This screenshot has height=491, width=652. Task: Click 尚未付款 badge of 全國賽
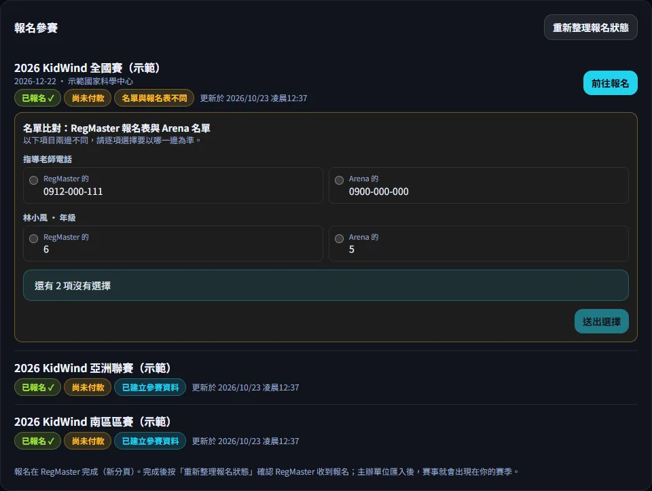click(88, 98)
